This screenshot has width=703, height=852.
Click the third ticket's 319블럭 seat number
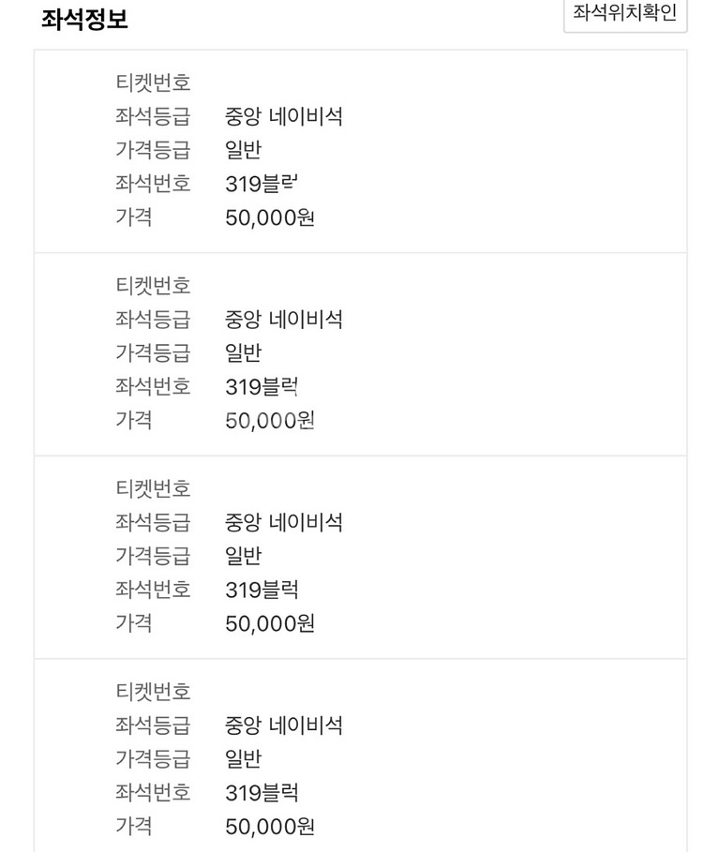[262, 590]
